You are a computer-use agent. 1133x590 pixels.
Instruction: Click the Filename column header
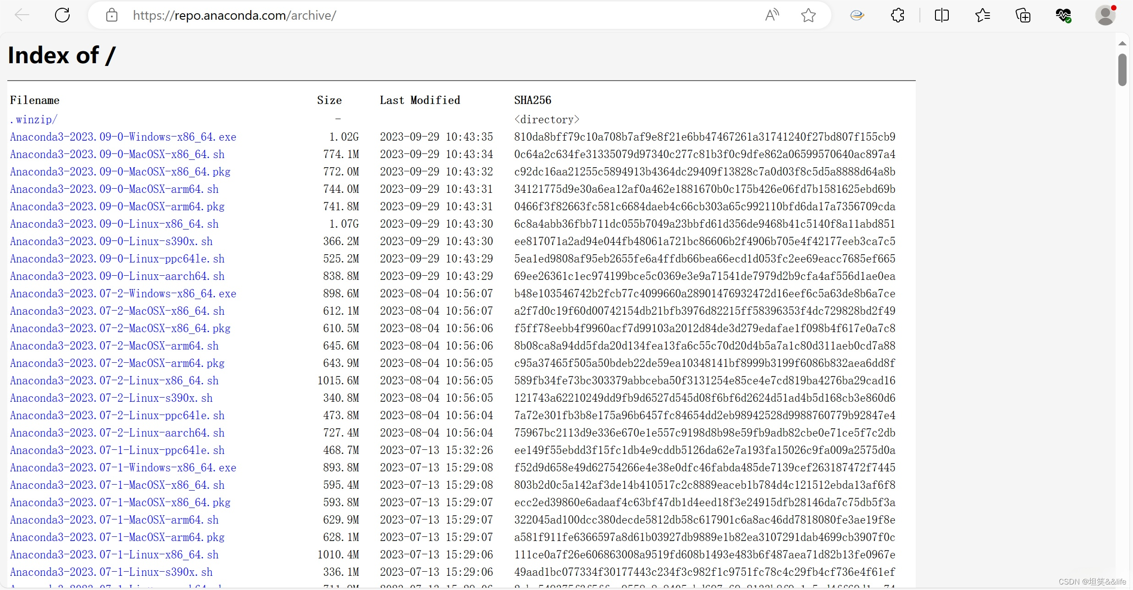tap(35, 100)
